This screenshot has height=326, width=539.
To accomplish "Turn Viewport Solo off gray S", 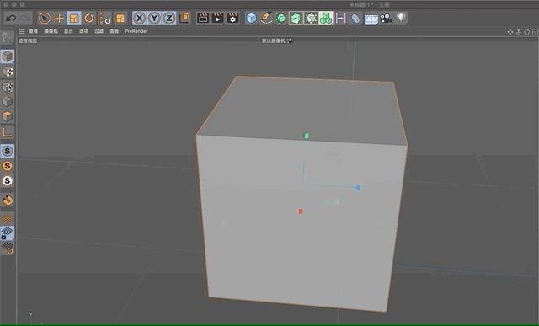I will click(8, 151).
